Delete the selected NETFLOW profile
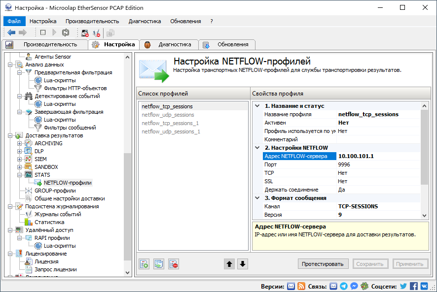 (x=173, y=263)
